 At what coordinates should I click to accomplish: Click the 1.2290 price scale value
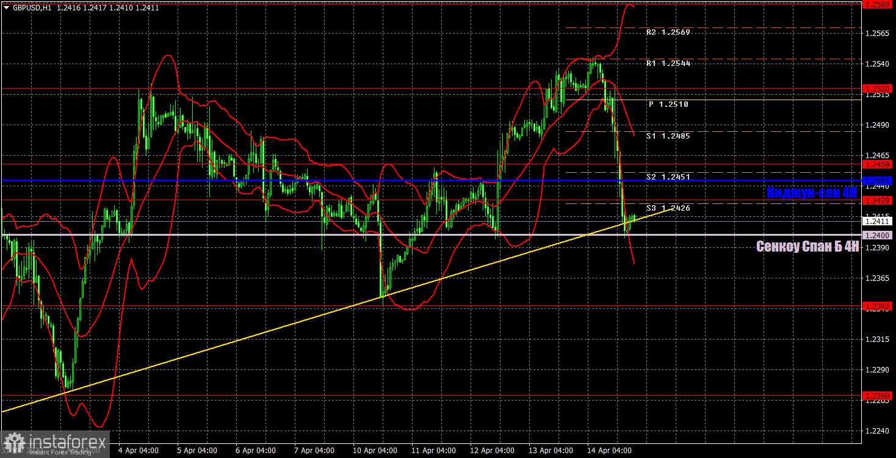pos(878,370)
